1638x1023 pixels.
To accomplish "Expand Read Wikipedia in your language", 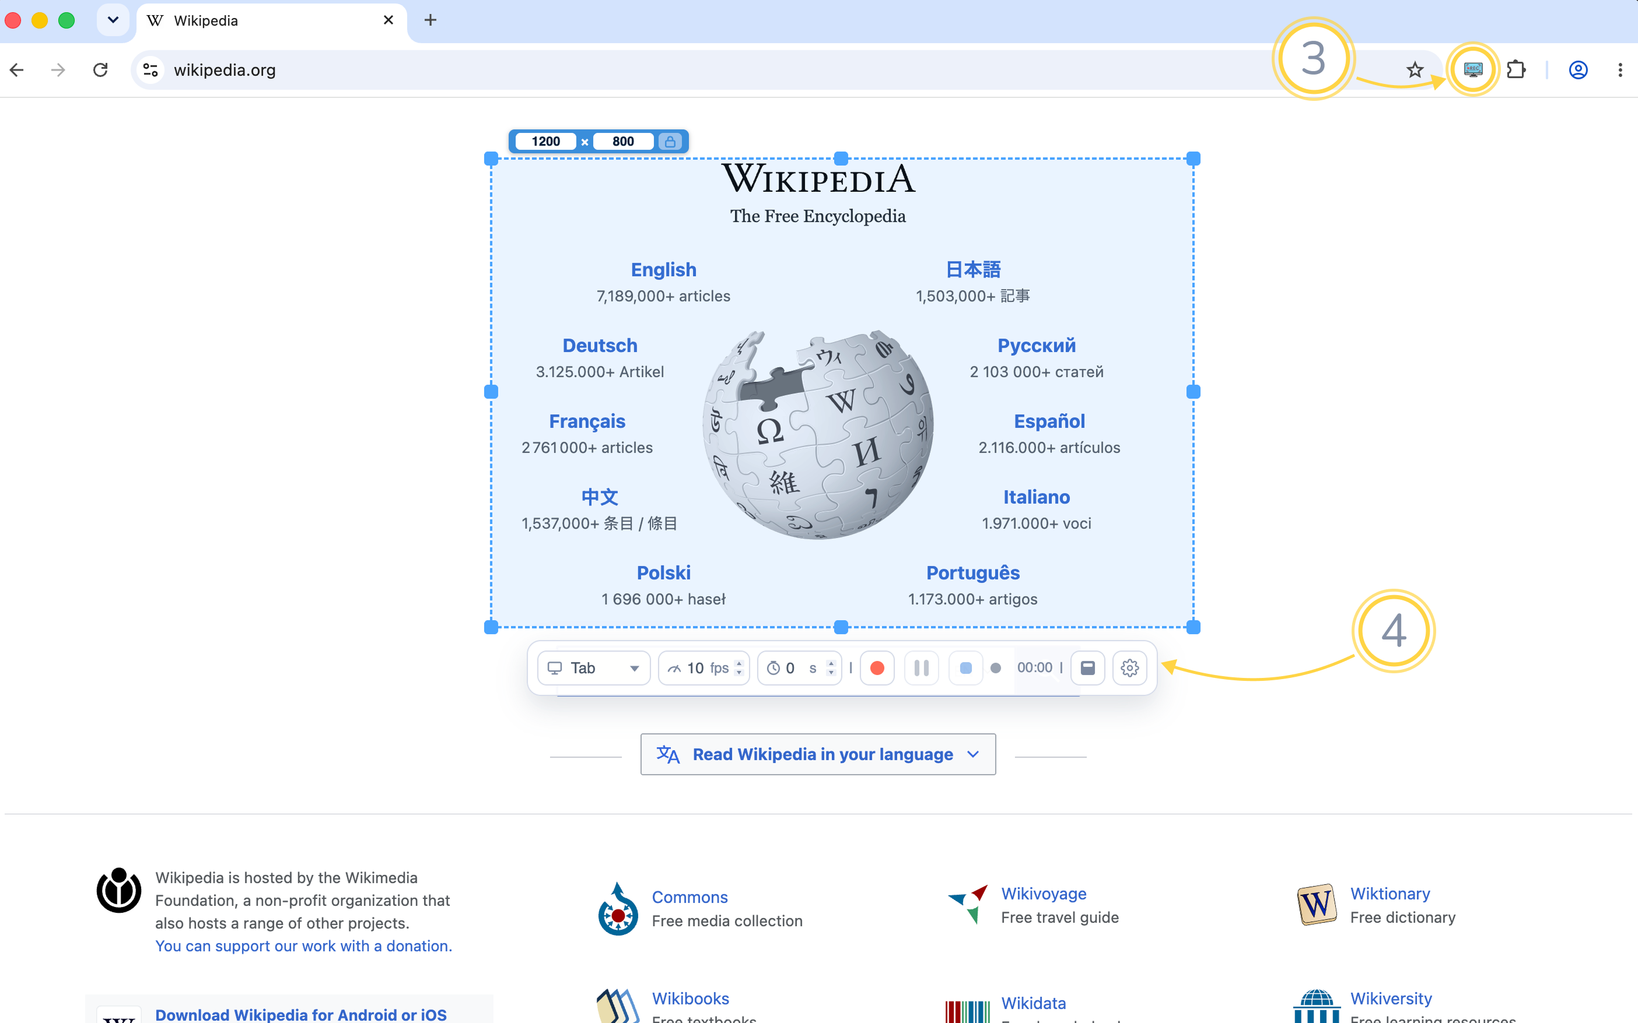I will (818, 754).
